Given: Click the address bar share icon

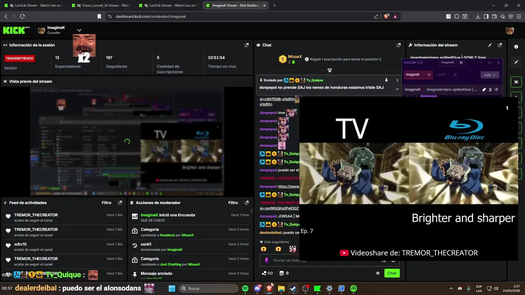Looking at the screenshot, I should [376, 16].
